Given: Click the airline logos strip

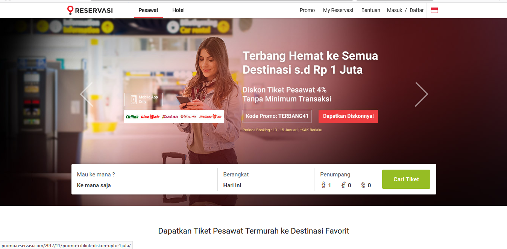Looking at the screenshot, I should pos(174,116).
